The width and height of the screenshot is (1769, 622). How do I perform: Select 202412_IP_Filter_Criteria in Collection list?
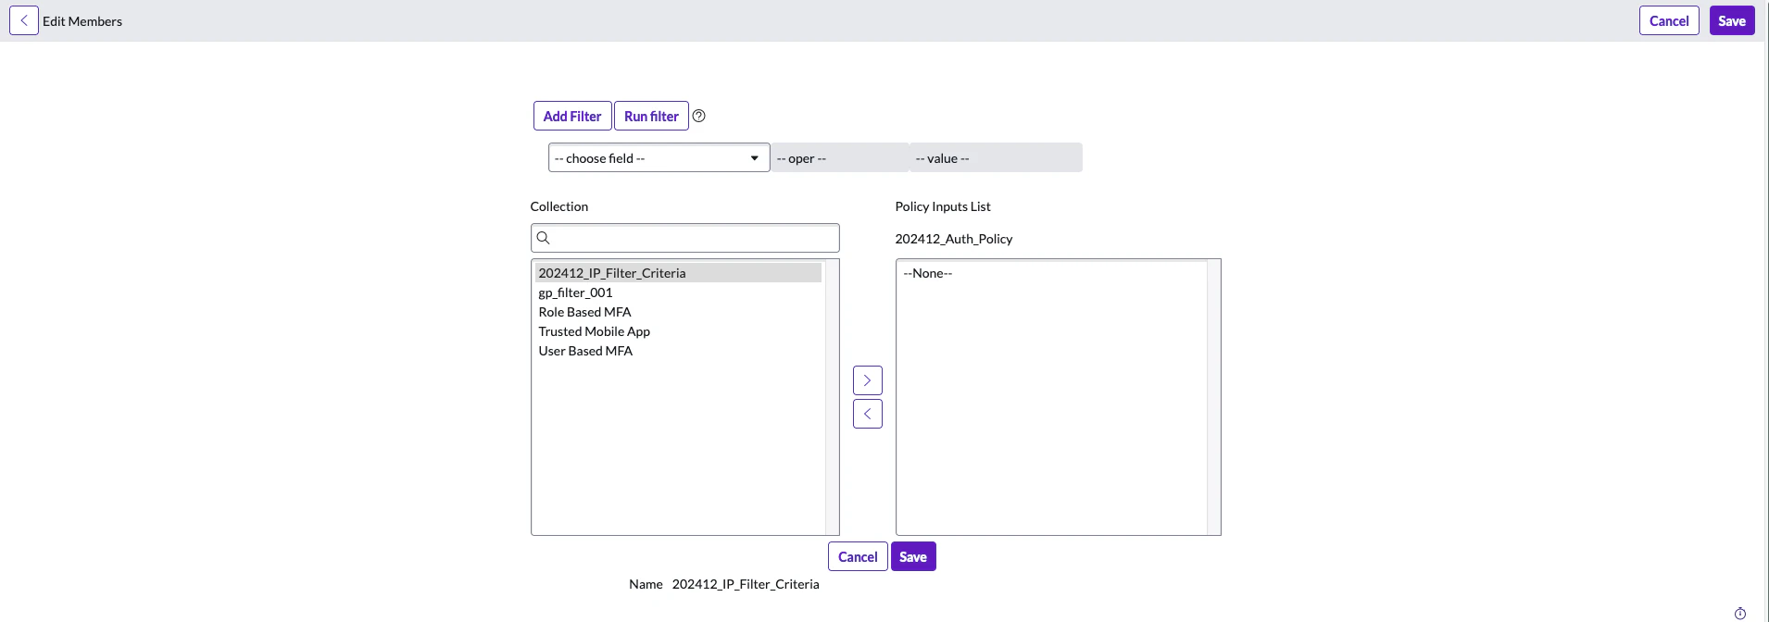[x=678, y=273]
